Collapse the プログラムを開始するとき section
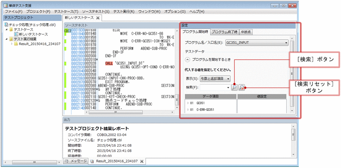The width and height of the screenshot is (341, 168). tap(187, 60)
